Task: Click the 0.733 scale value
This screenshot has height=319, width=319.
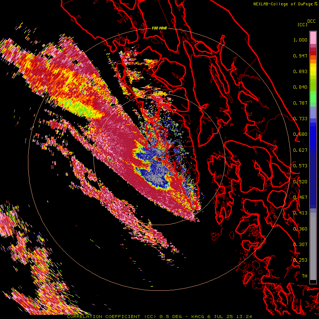Action: click(x=300, y=119)
